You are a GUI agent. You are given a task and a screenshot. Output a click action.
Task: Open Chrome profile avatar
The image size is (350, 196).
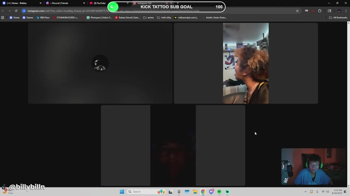[339, 11]
